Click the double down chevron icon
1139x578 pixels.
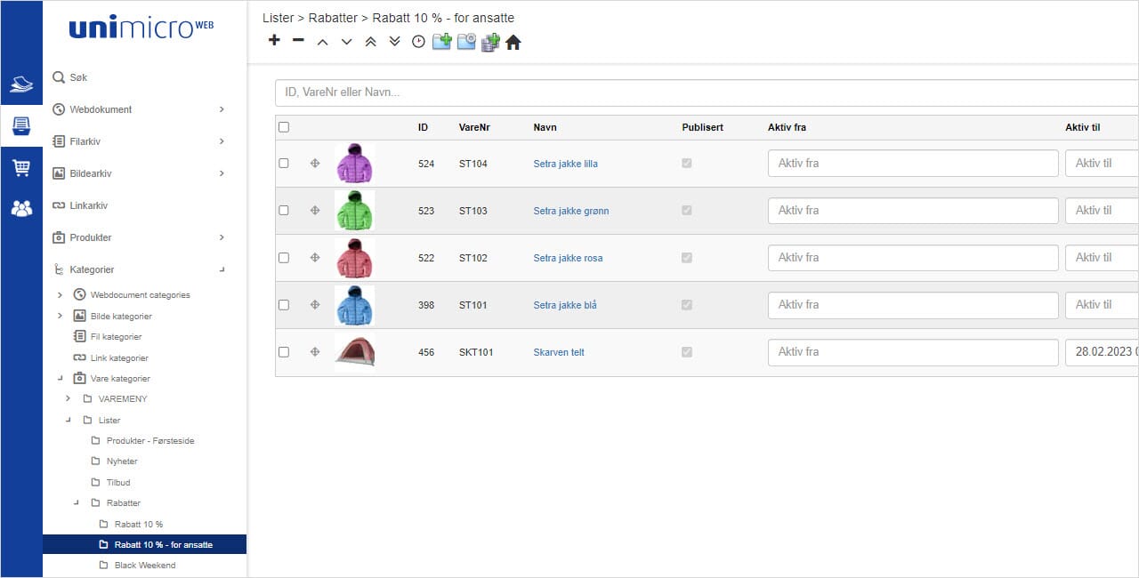[395, 42]
